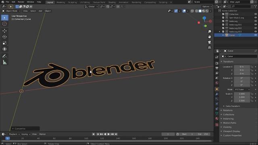
Task: Jump to the timeline end frame button
Action: 116,134
